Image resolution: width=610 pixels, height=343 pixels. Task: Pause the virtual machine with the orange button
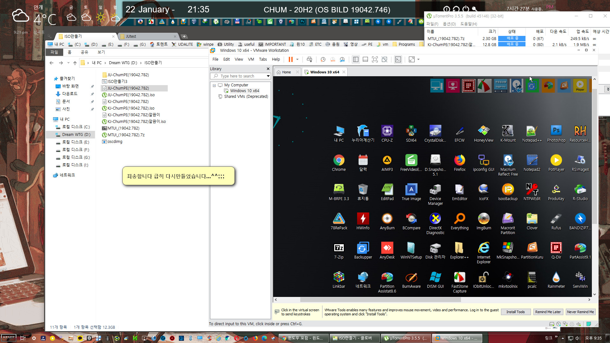(290, 59)
